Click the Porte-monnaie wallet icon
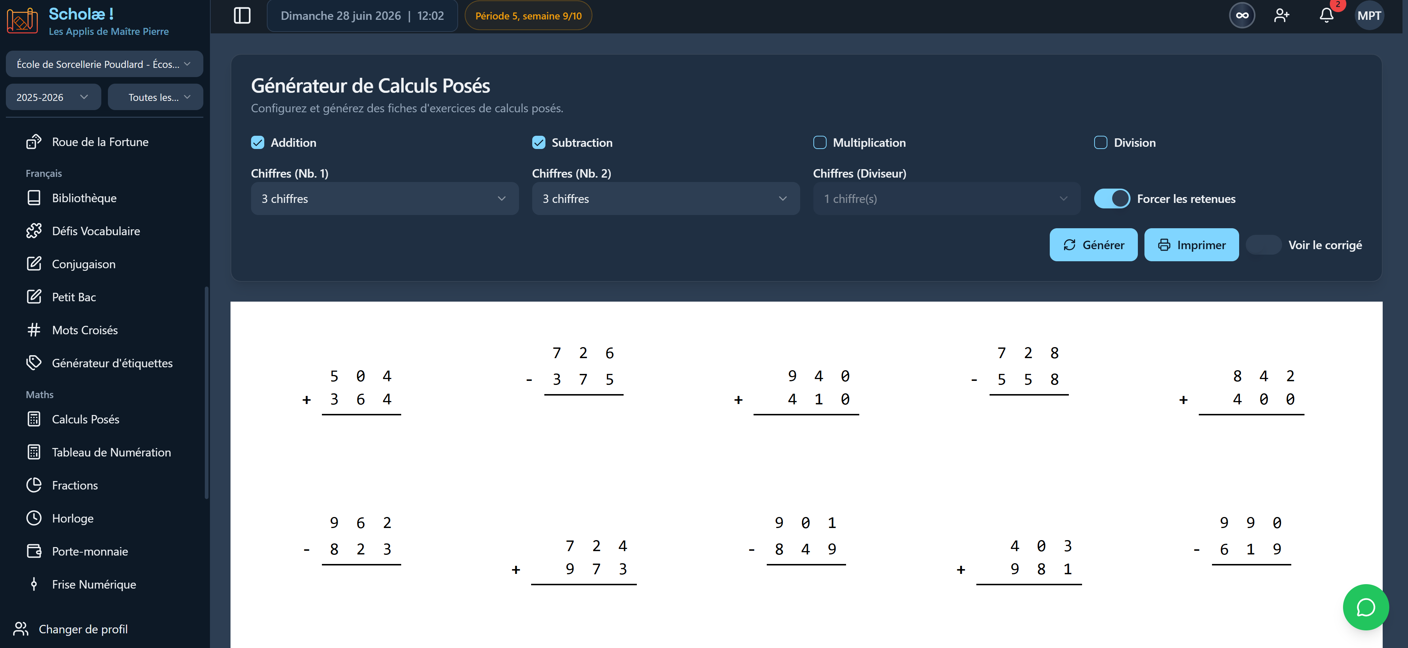Screen dimensions: 1408x648 [x=34, y=551]
